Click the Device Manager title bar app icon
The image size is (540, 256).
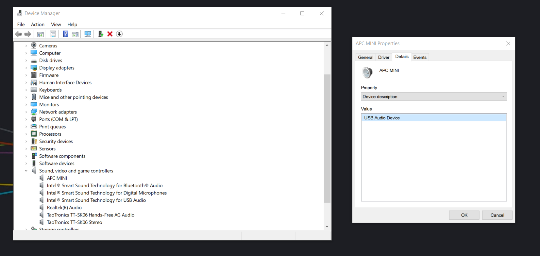[20, 13]
